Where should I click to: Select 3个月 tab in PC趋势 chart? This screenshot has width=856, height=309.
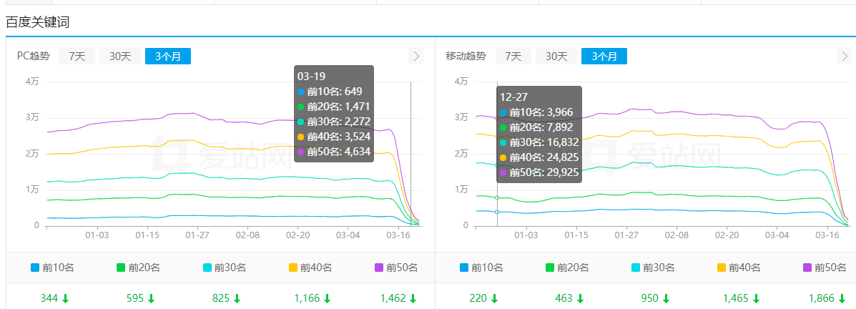[x=168, y=57]
